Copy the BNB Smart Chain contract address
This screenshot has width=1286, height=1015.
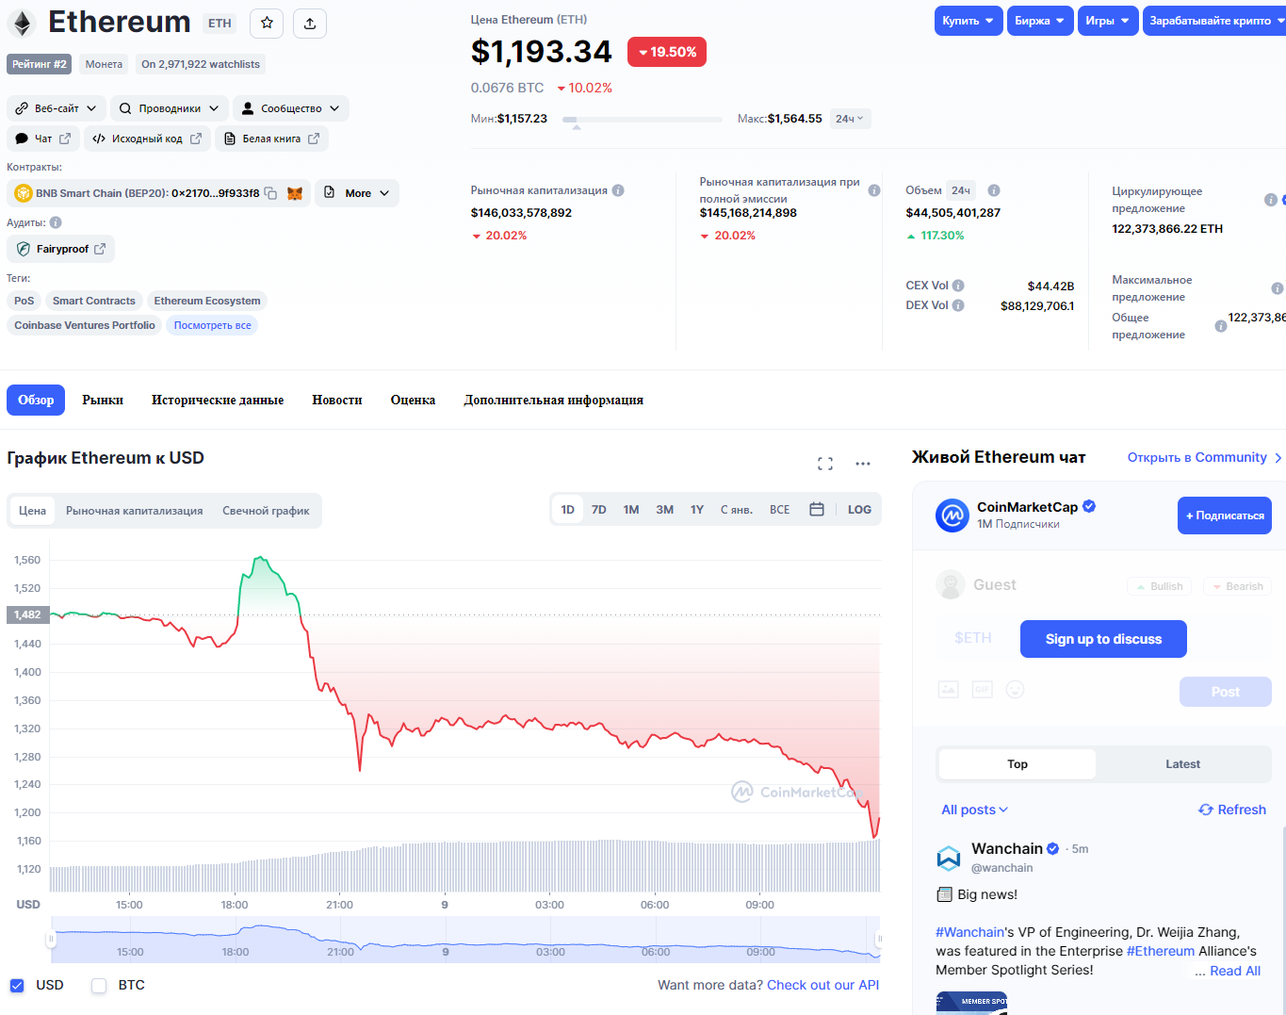(x=270, y=193)
